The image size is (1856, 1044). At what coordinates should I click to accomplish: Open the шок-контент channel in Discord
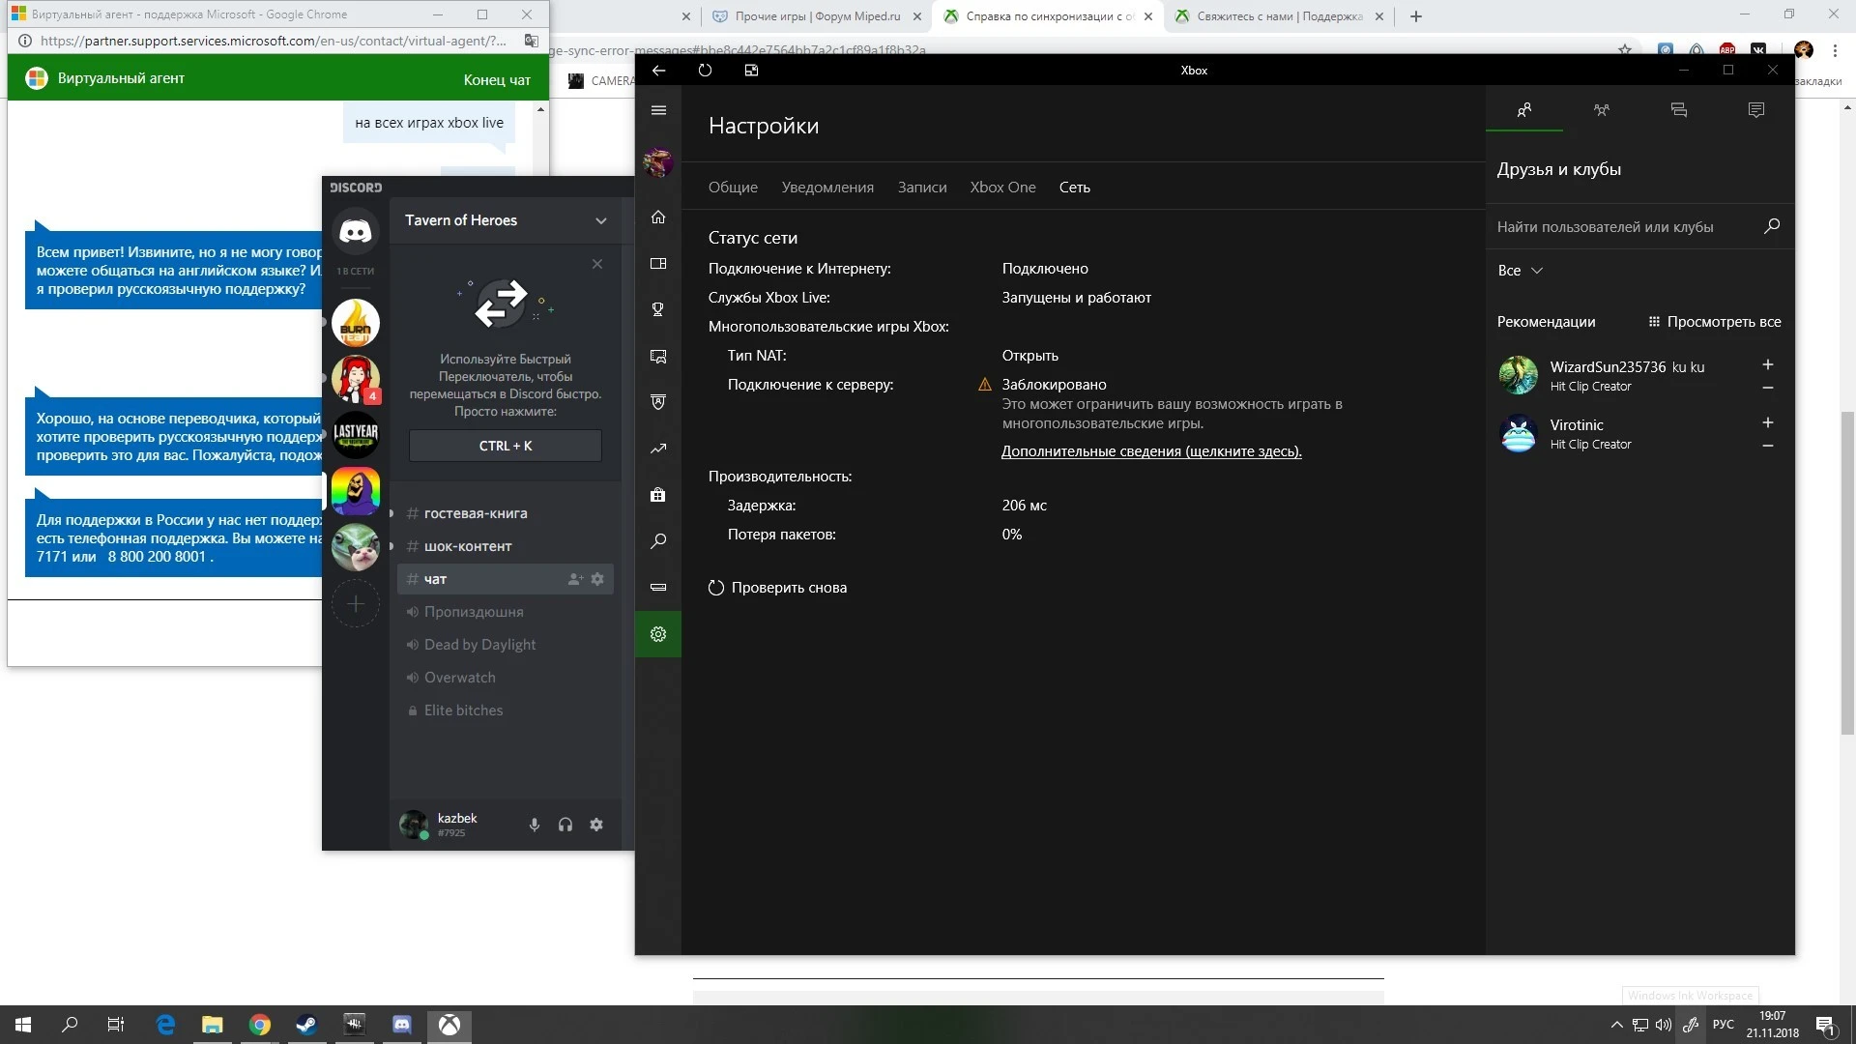click(505, 546)
